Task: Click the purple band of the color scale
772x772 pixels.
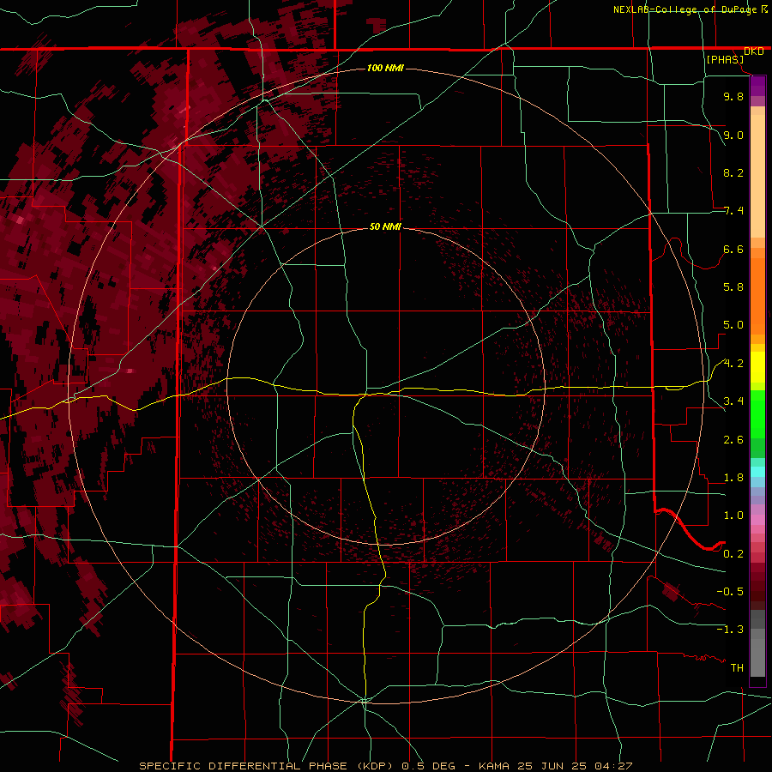Action: (757, 86)
